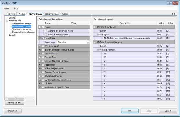Collapse the <<Flags>> packet node

point(98,35)
